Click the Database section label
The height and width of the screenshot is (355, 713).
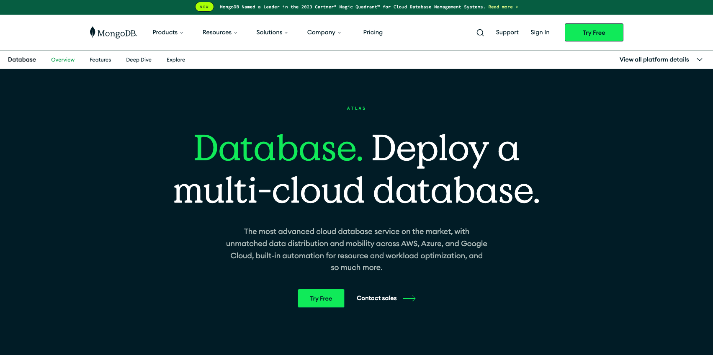click(x=22, y=59)
